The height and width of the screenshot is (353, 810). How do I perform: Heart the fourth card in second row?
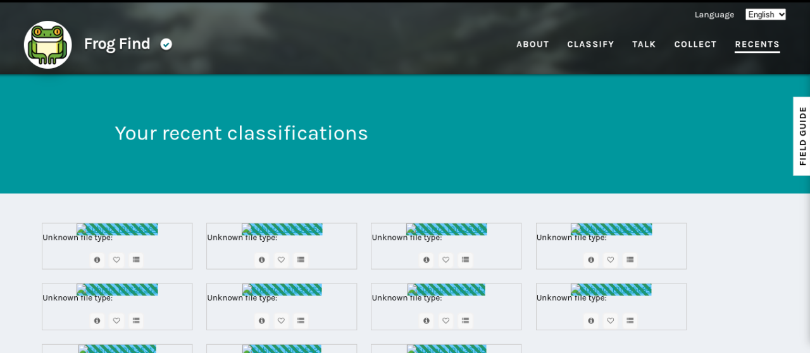(x=611, y=320)
